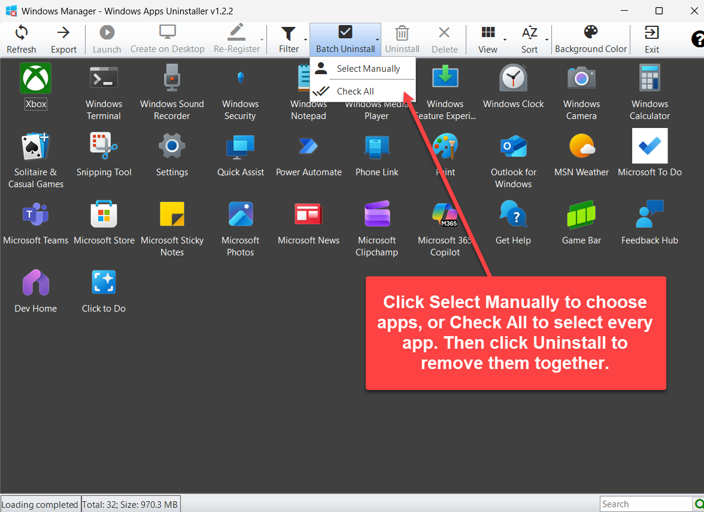
Task: Select the Windows Clock app
Action: pyautogui.click(x=513, y=87)
